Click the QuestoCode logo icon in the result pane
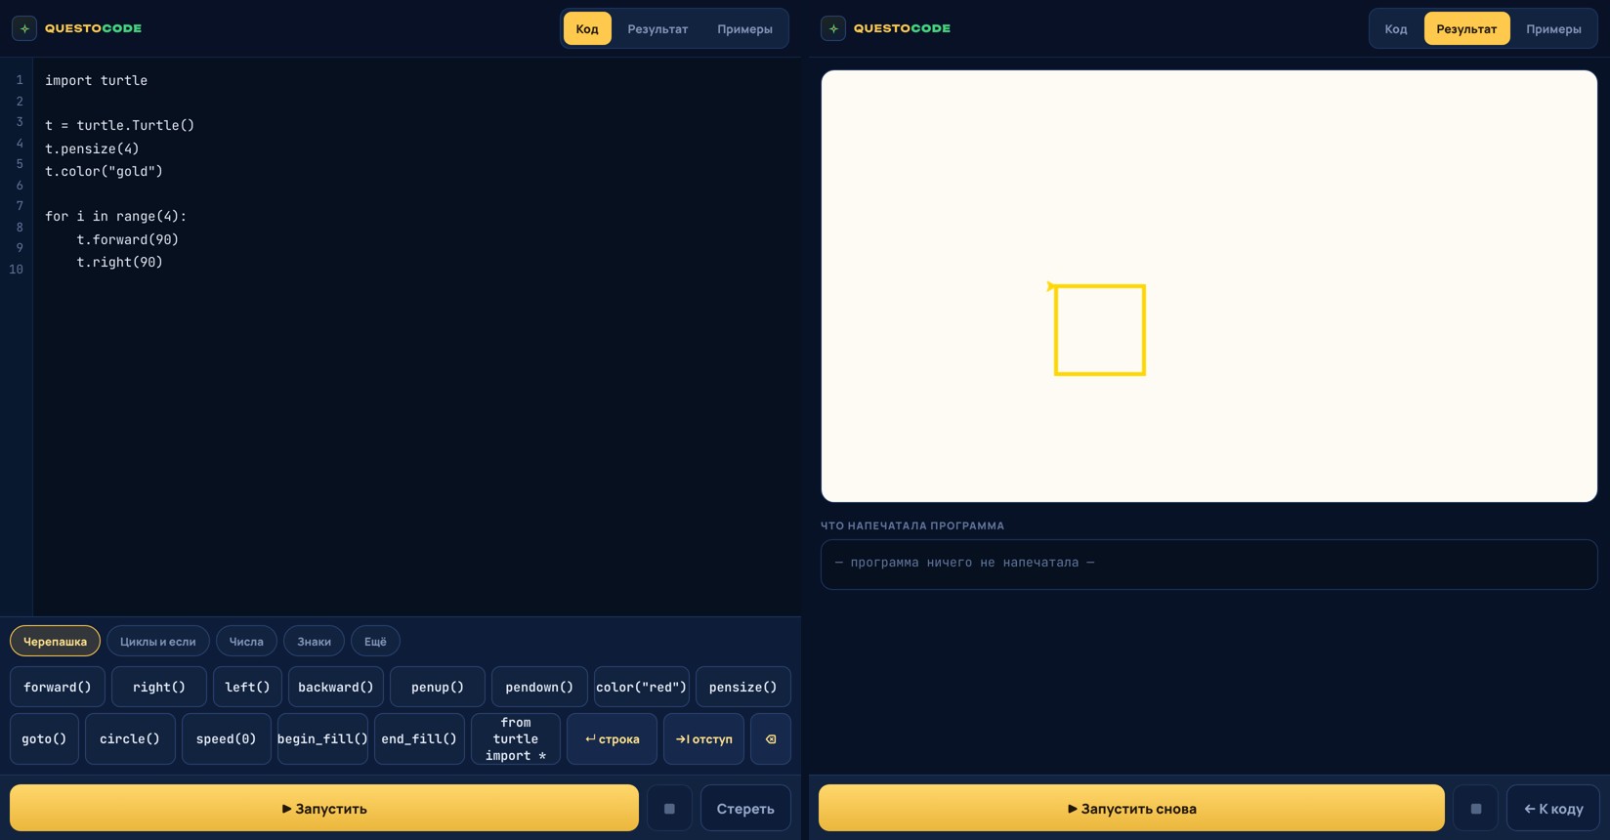1610x840 pixels. [833, 28]
